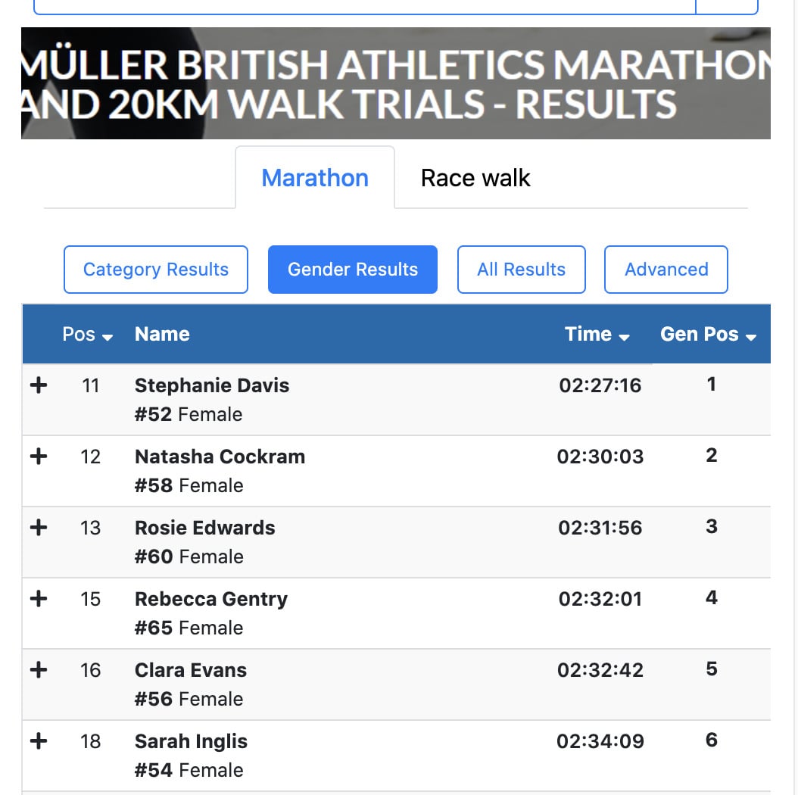This screenshot has height=795, width=798.
Task: Click the Gender Results button
Action: pos(353,270)
